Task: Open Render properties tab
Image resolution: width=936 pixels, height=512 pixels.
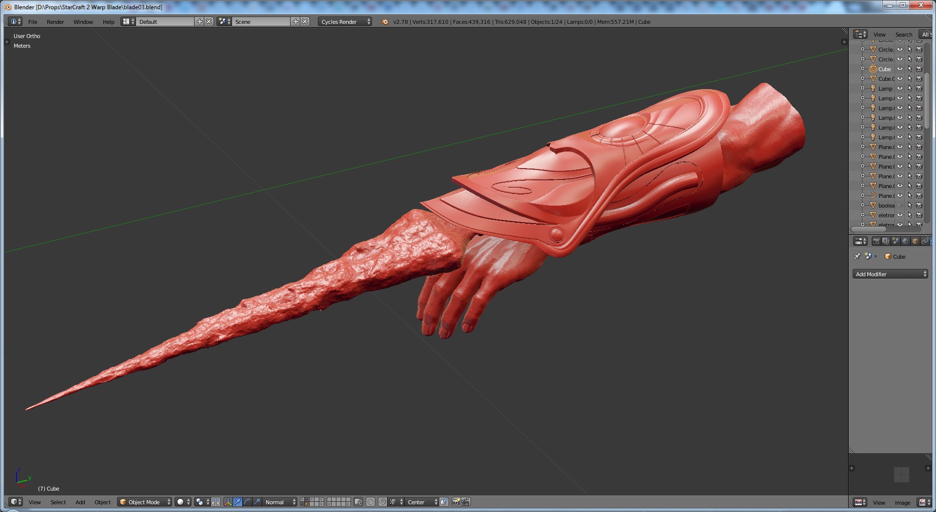Action: tap(876, 241)
